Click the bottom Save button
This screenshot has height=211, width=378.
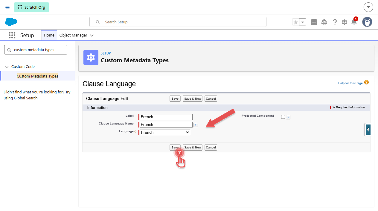click(x=175, y=147)
